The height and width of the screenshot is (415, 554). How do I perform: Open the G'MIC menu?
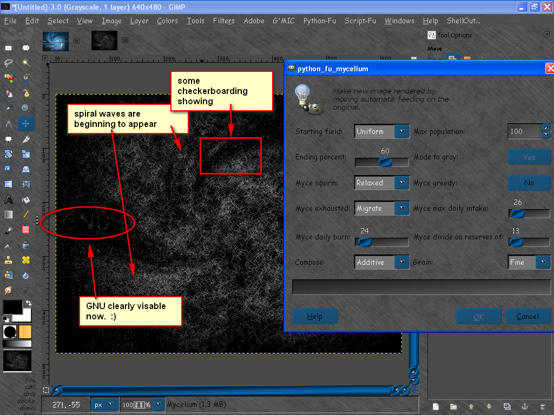point(283,21)
